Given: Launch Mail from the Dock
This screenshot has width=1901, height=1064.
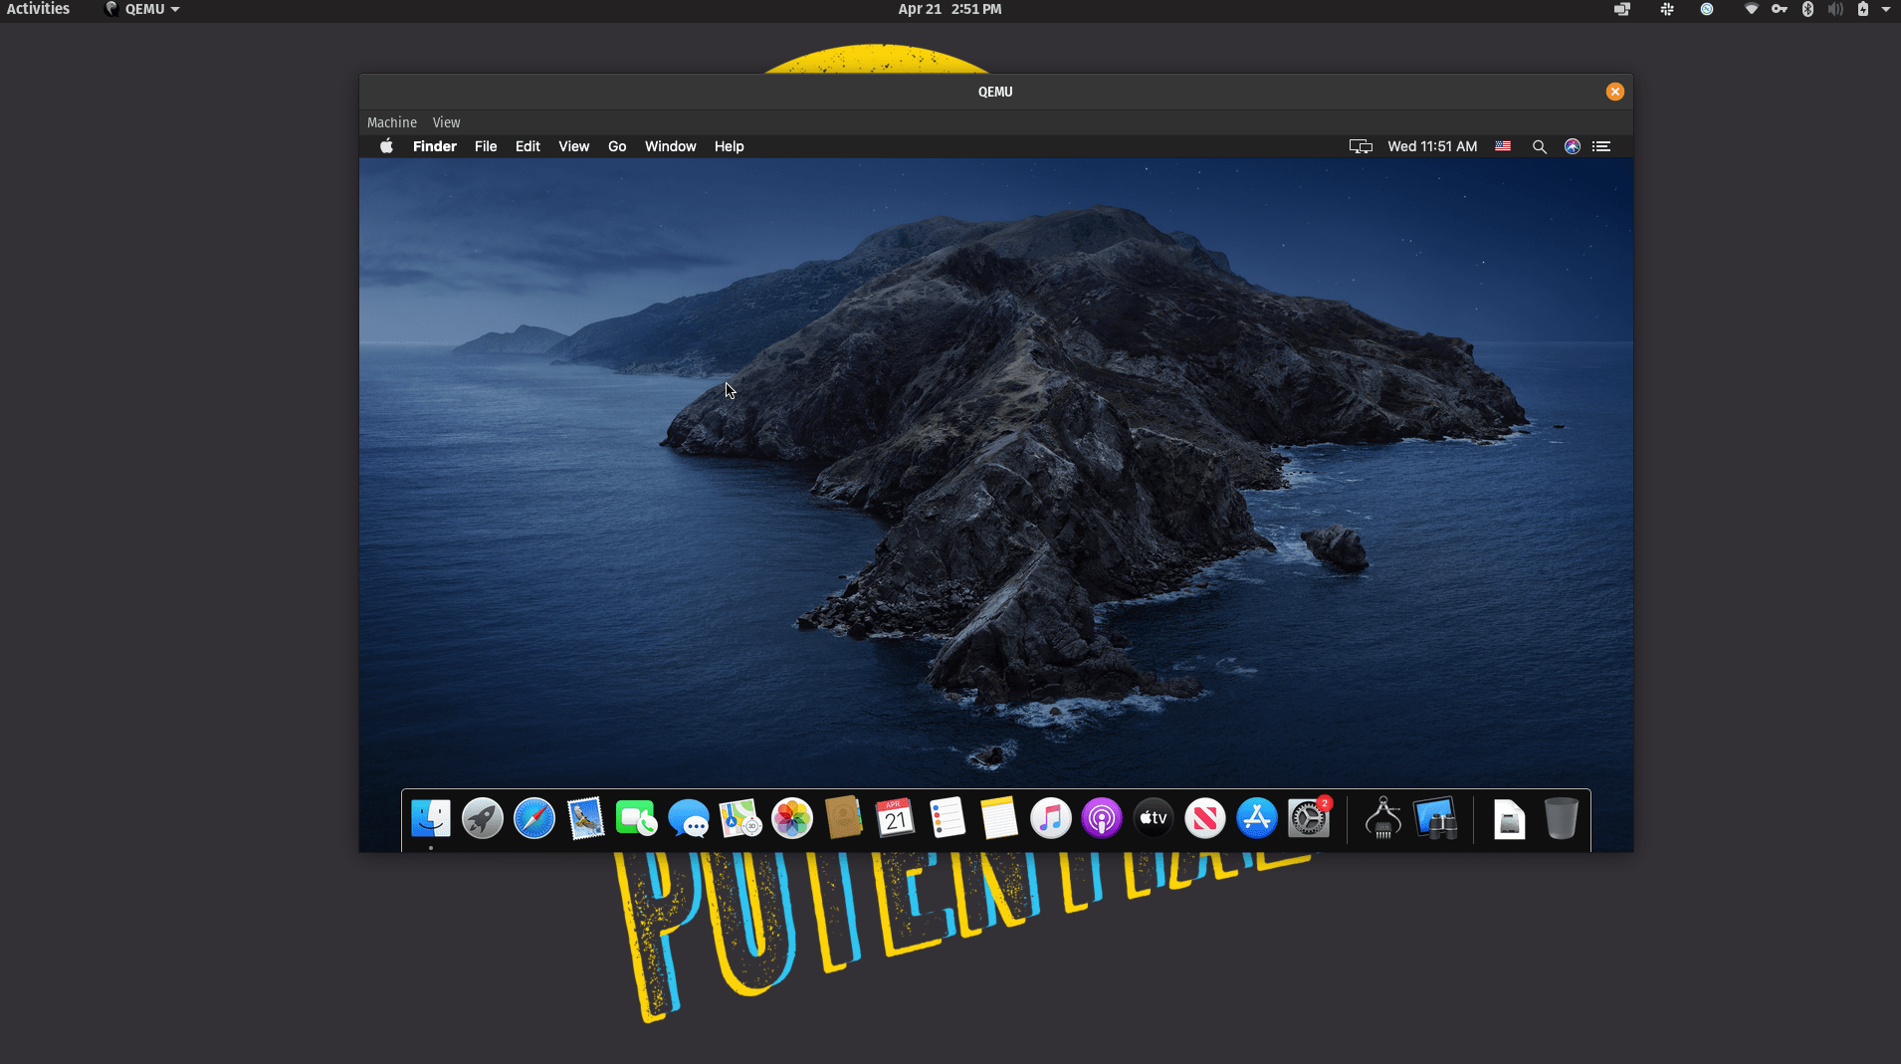Looking at the screenshot, I should tap(585, 818).
